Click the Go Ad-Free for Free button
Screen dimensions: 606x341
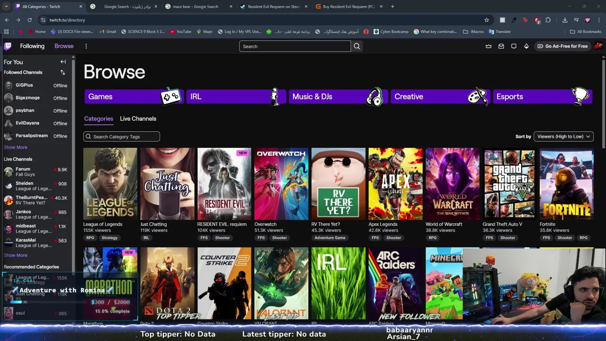(562, 46)
